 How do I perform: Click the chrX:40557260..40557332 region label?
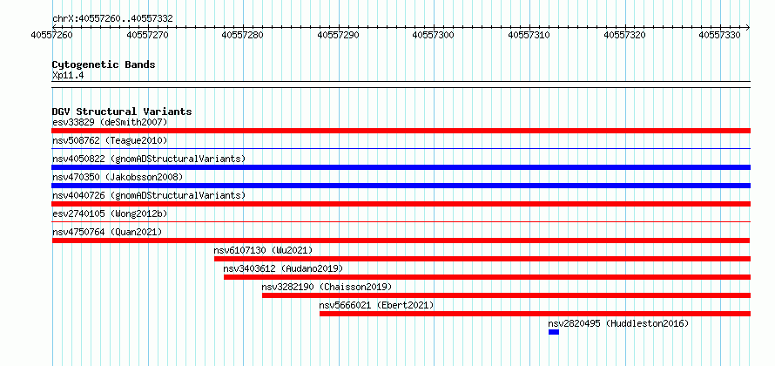click(x=112, y=19)
